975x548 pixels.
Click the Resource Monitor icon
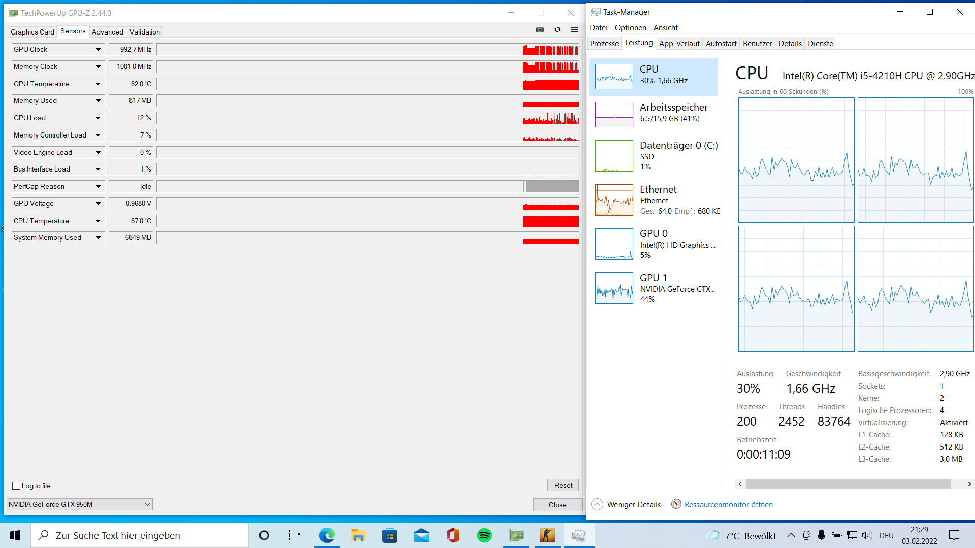coord(676,504)
